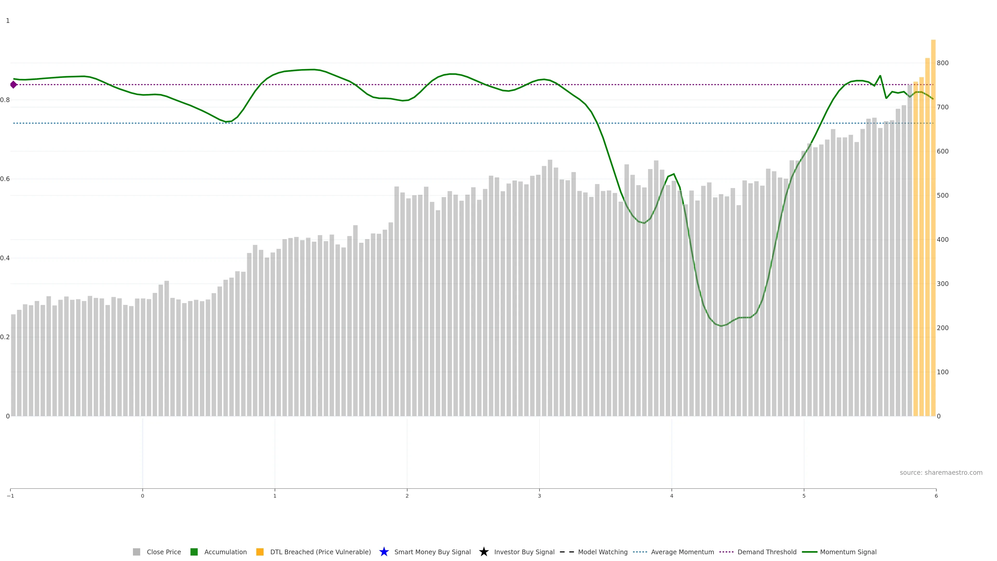Viewport: 997px width, 561px height.
Task: Click the green Accumulation legend square
Action: [194, 552]
